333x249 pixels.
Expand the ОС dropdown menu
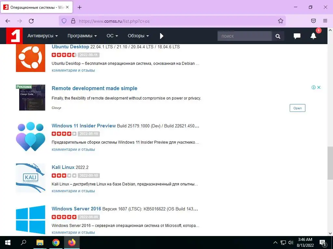(112, 36)
